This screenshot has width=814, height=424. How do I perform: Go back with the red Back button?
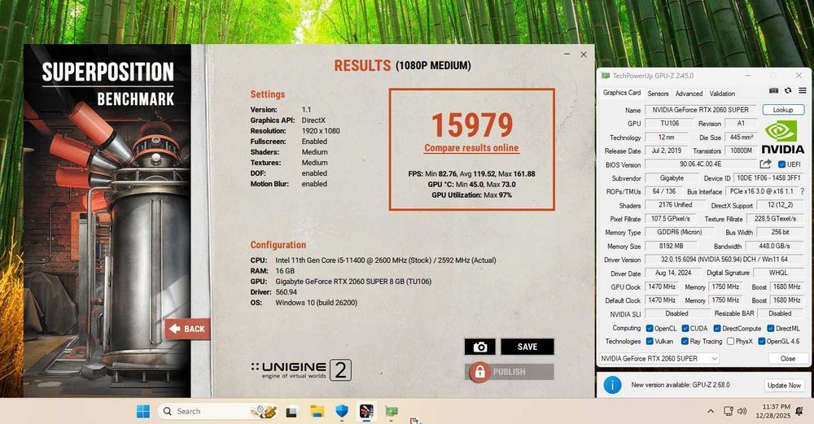(x=187, y=329)
